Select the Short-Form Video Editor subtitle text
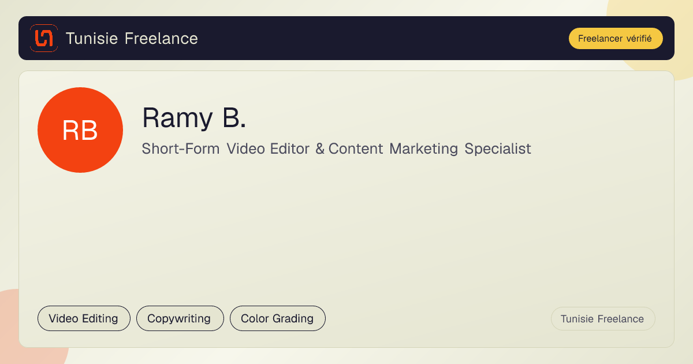The height and width of the screenshot is (364, 693). (x=336, y=148)
